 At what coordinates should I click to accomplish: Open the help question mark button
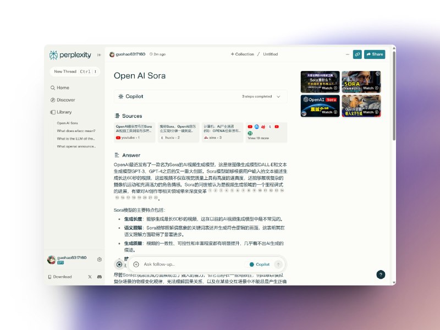tap(381, 274)
